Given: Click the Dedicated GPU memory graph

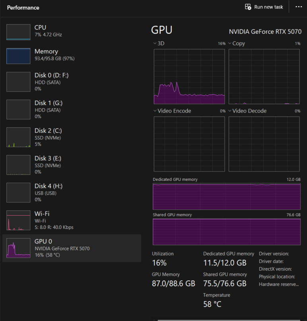Looking at the screenshot, I should click(x=227, y=196).
